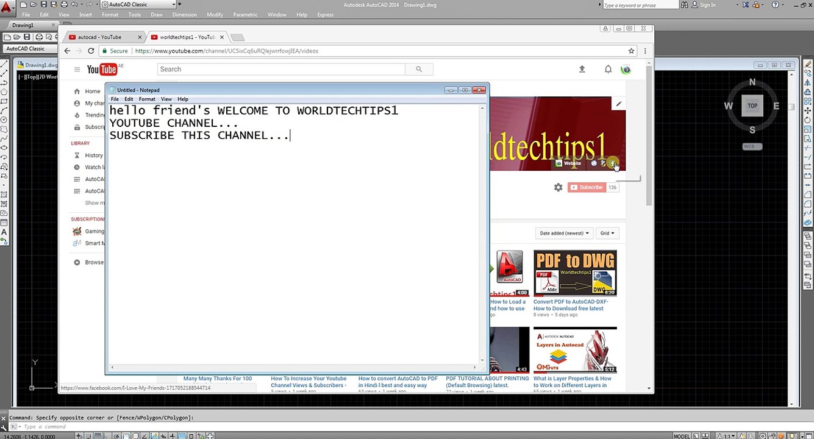This screenshot has height=439, width=814.
Task: Open Date added (newest) sort dropdown
Action: (x=565, y=233)
